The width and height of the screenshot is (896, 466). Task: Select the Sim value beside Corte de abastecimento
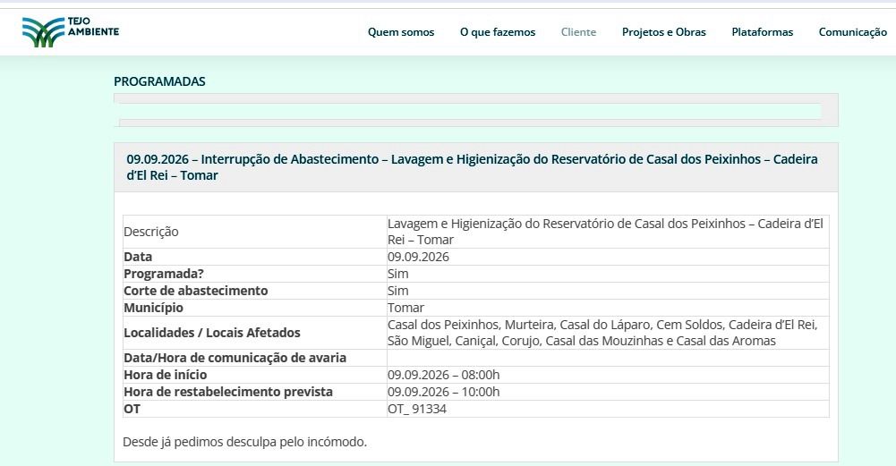click(x=397, y=290)
